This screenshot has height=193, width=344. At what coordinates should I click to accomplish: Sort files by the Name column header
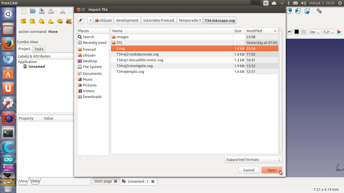172,31
